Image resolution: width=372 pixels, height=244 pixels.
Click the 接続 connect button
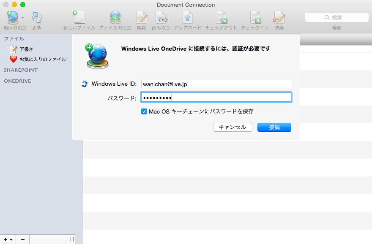pyautogui.click(x=274, y=127)
